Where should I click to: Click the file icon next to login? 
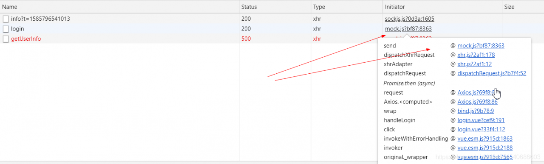(6, 29)
